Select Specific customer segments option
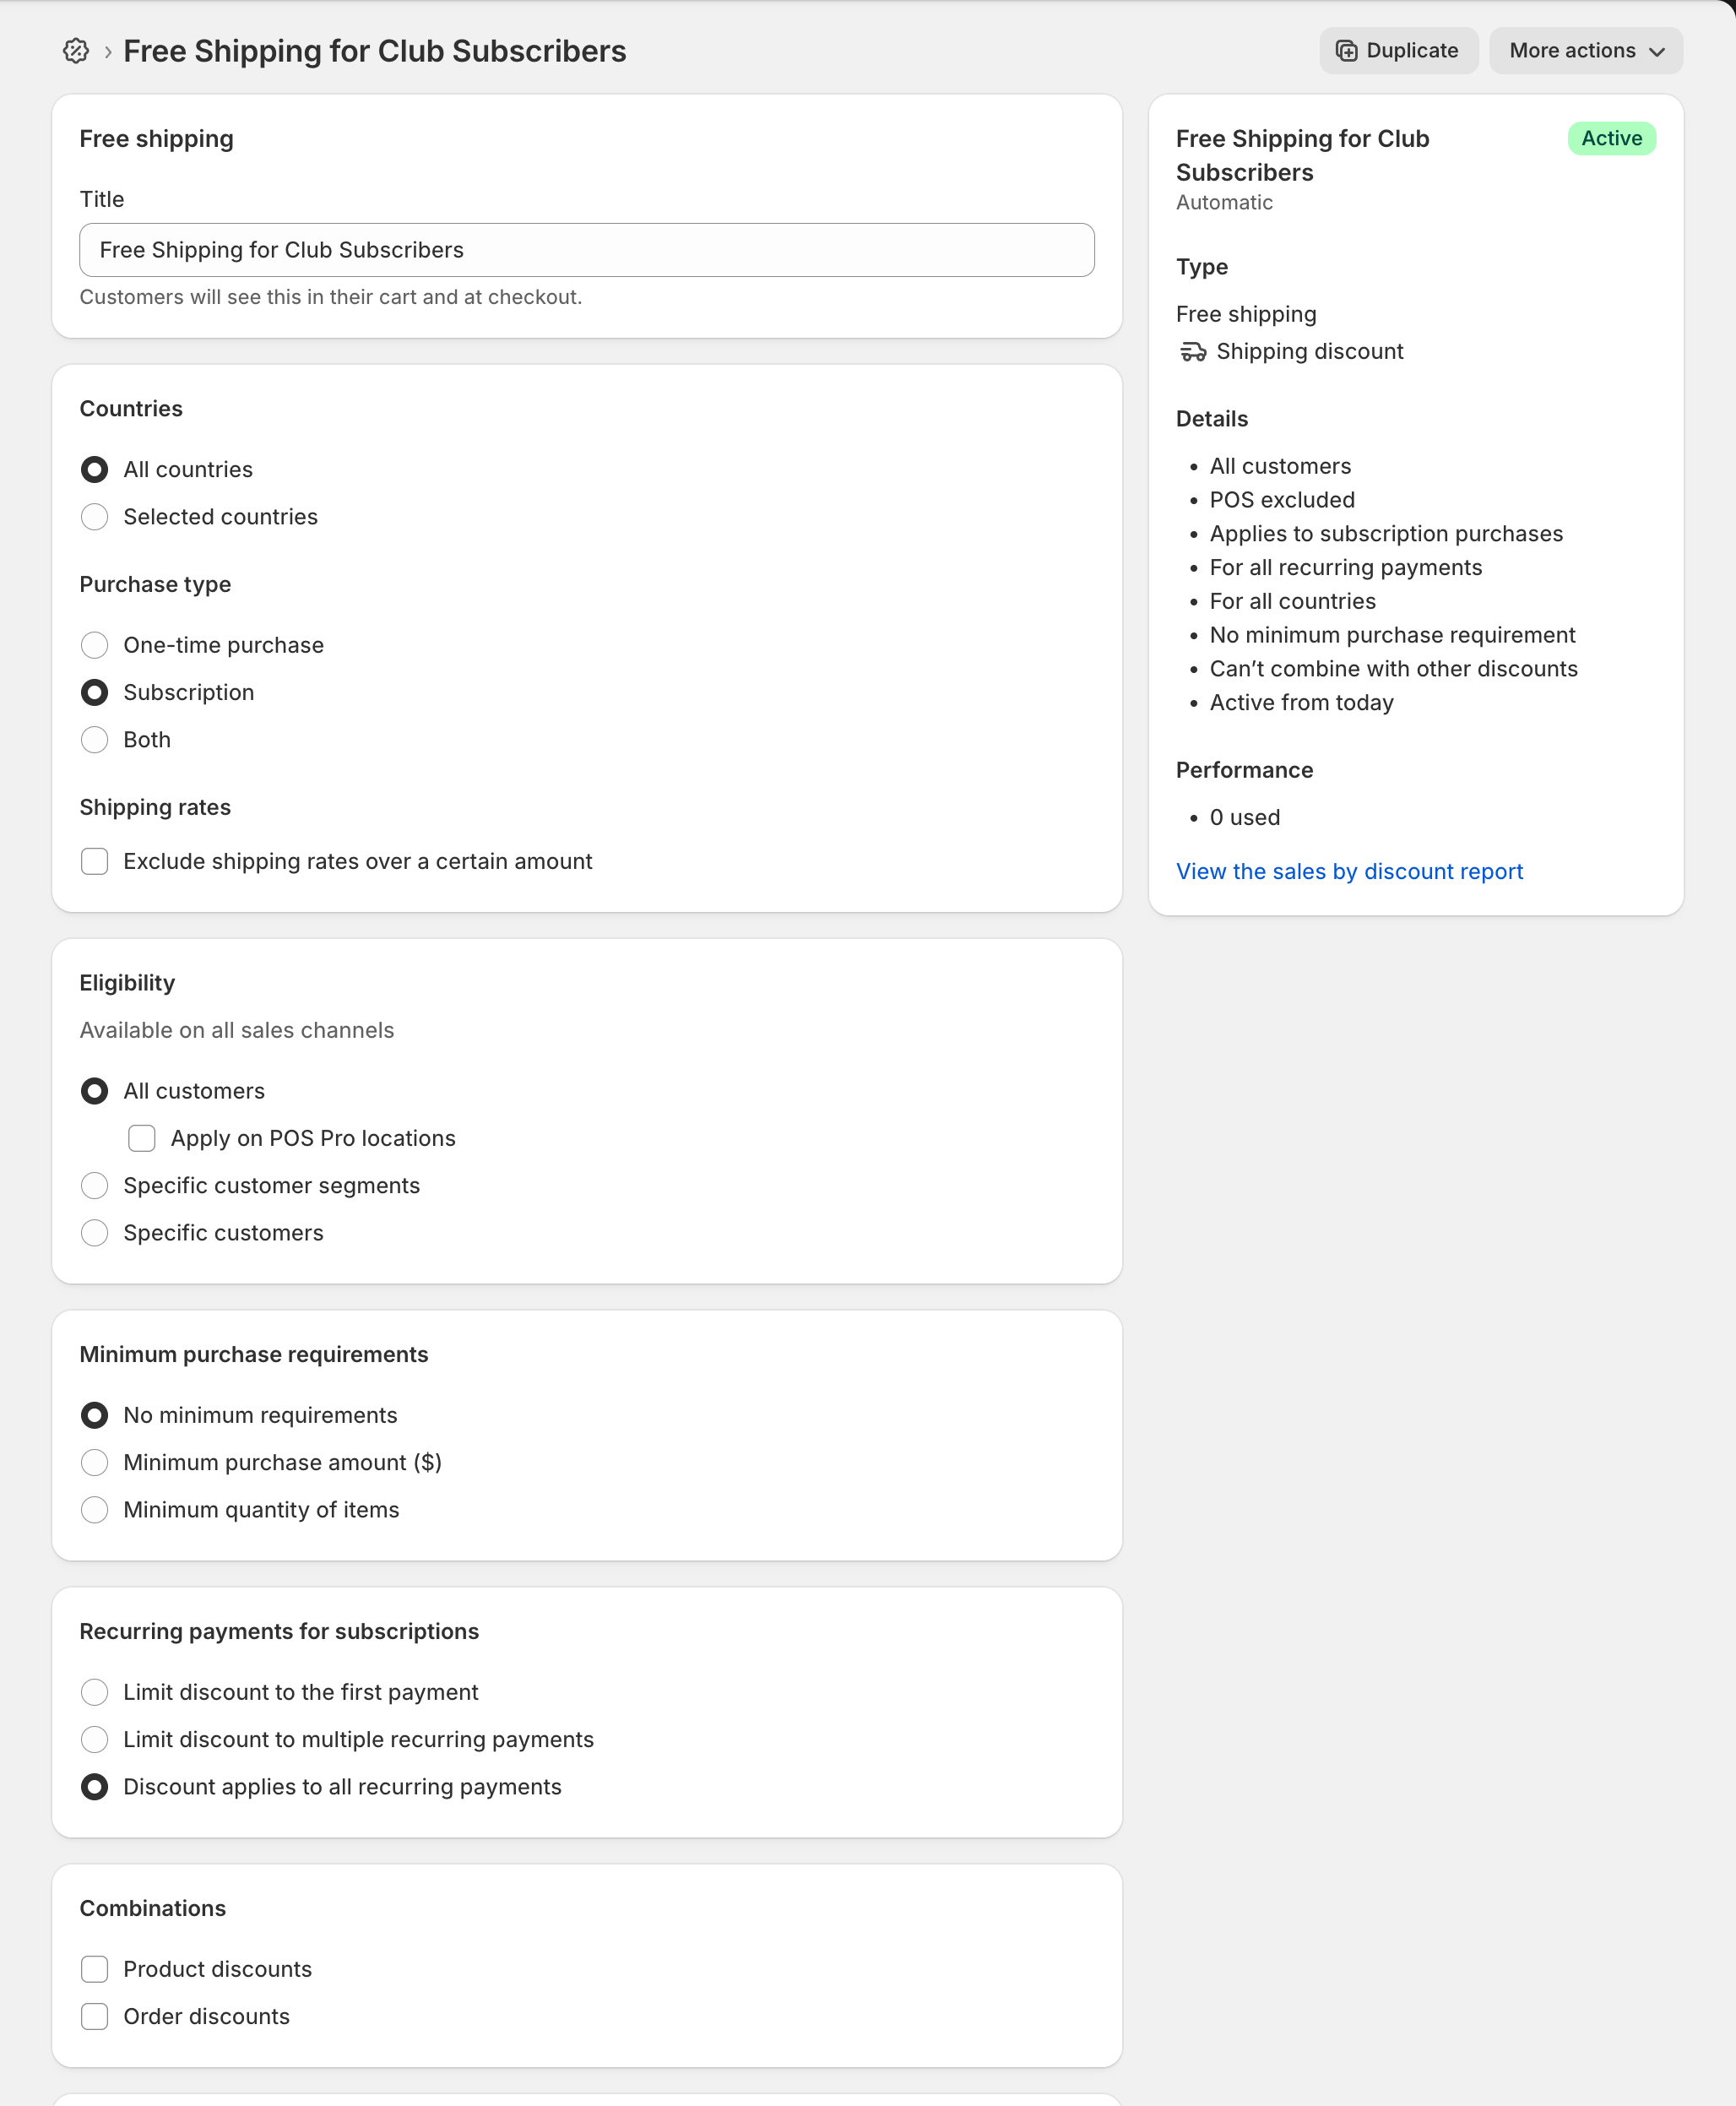1736x2106 pixels. [x=95, y=1185]
